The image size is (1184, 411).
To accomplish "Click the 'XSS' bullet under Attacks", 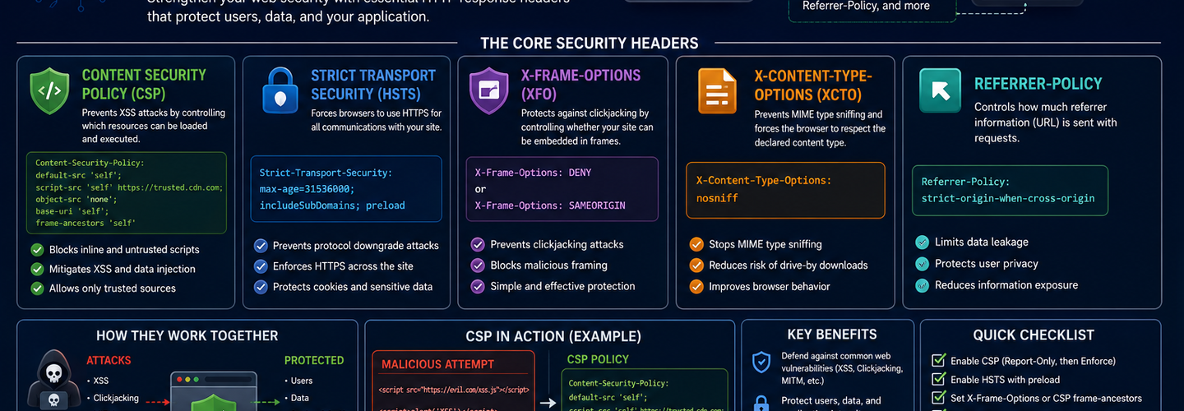I will click(x=101, y=381).
